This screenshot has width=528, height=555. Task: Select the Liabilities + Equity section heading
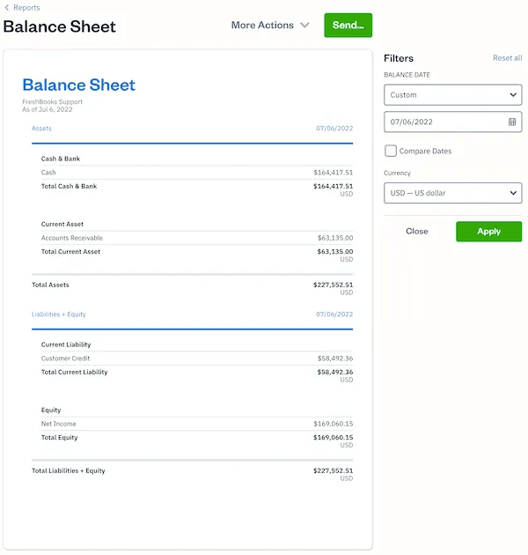(59, 314)
